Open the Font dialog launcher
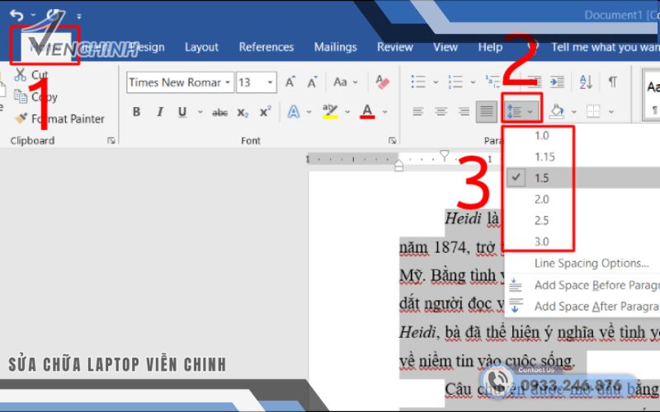This screenshot has height=412, width=660. (393, 141)
